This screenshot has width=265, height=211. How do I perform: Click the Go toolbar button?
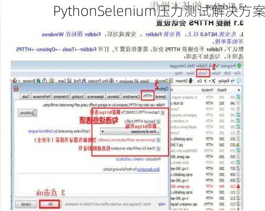click(x=201, y=81)
